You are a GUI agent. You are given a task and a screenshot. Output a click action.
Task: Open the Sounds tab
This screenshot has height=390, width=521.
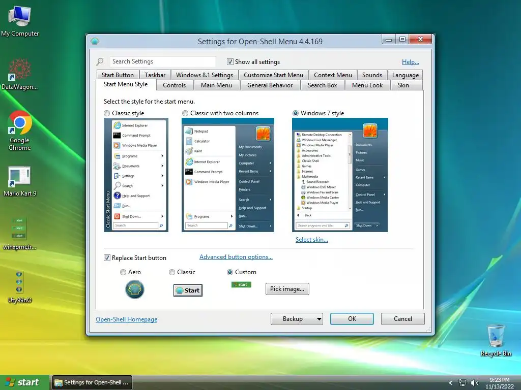click(x=372, y=75)
